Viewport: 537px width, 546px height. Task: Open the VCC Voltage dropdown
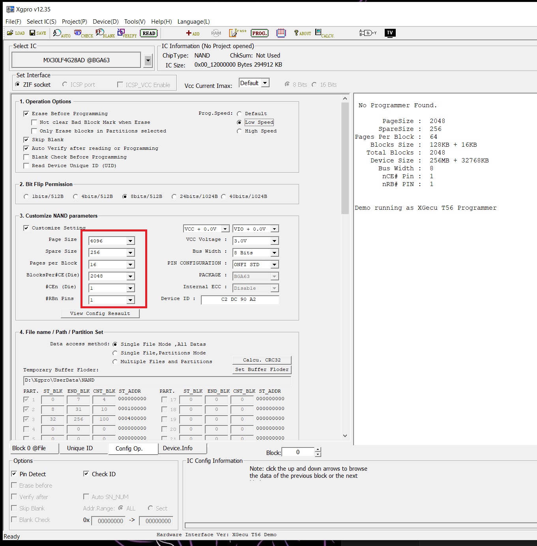(274, 241)
